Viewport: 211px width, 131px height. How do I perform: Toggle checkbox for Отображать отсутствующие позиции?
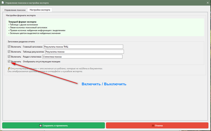tap(9, 61)
